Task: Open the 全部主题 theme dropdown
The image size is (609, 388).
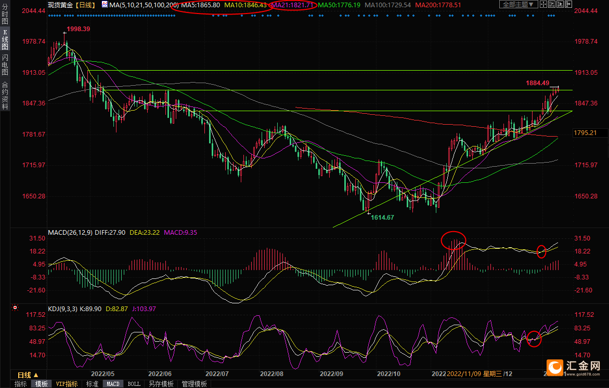Action: click(517, 5)
